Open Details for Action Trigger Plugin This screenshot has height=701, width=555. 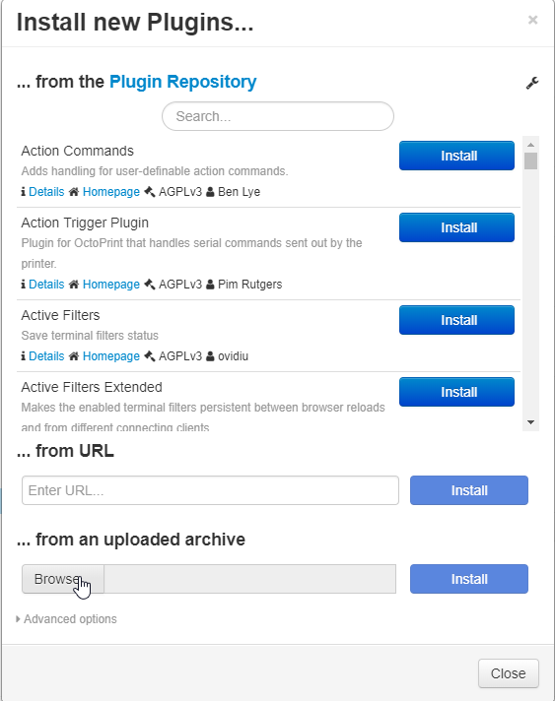(46, 285)
